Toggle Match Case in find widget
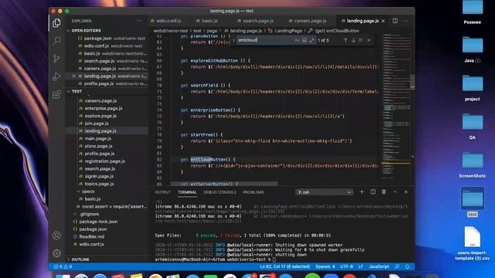Image resolution: width=495 pixels, height=278 pixels. point(297,40)
